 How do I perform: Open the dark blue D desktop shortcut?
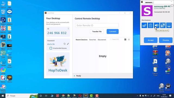click(3, 21)
